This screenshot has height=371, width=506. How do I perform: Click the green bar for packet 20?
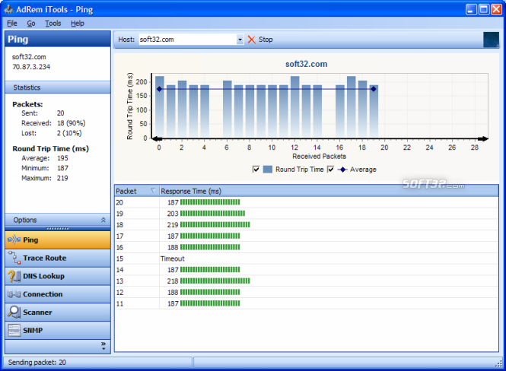[210, 202]
